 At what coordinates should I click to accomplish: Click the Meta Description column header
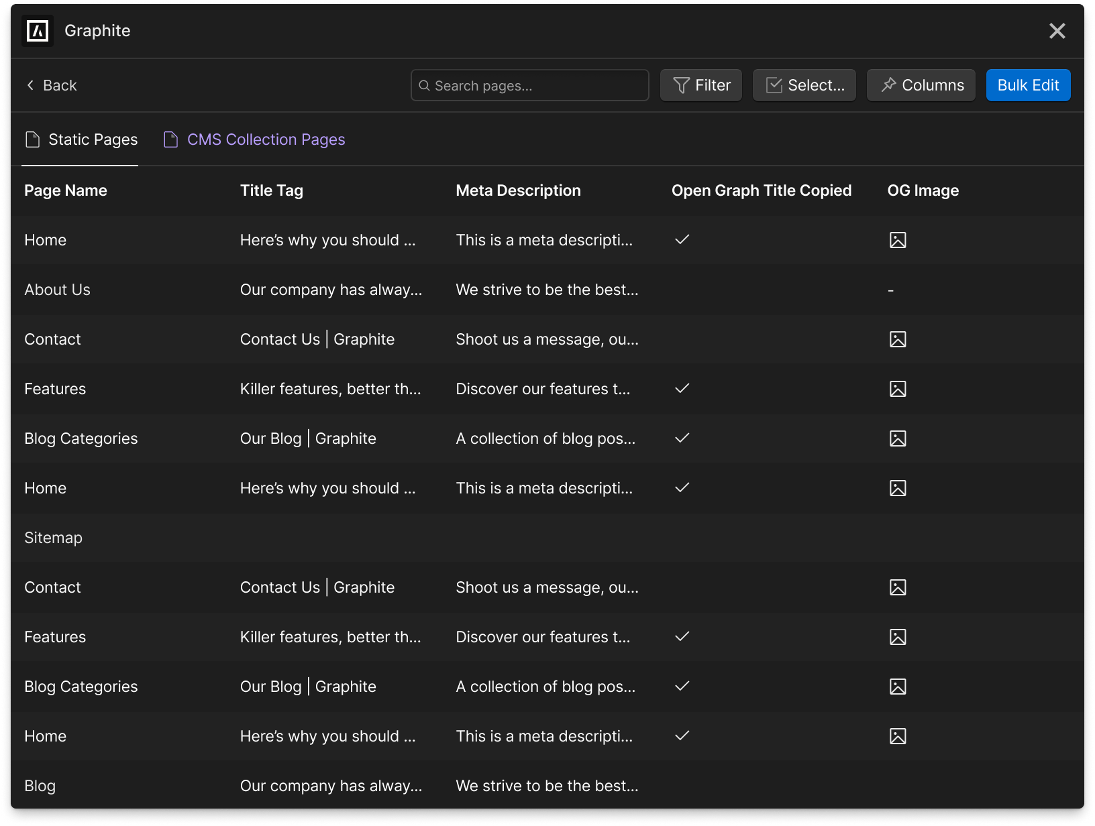click(x=519, y=190)
